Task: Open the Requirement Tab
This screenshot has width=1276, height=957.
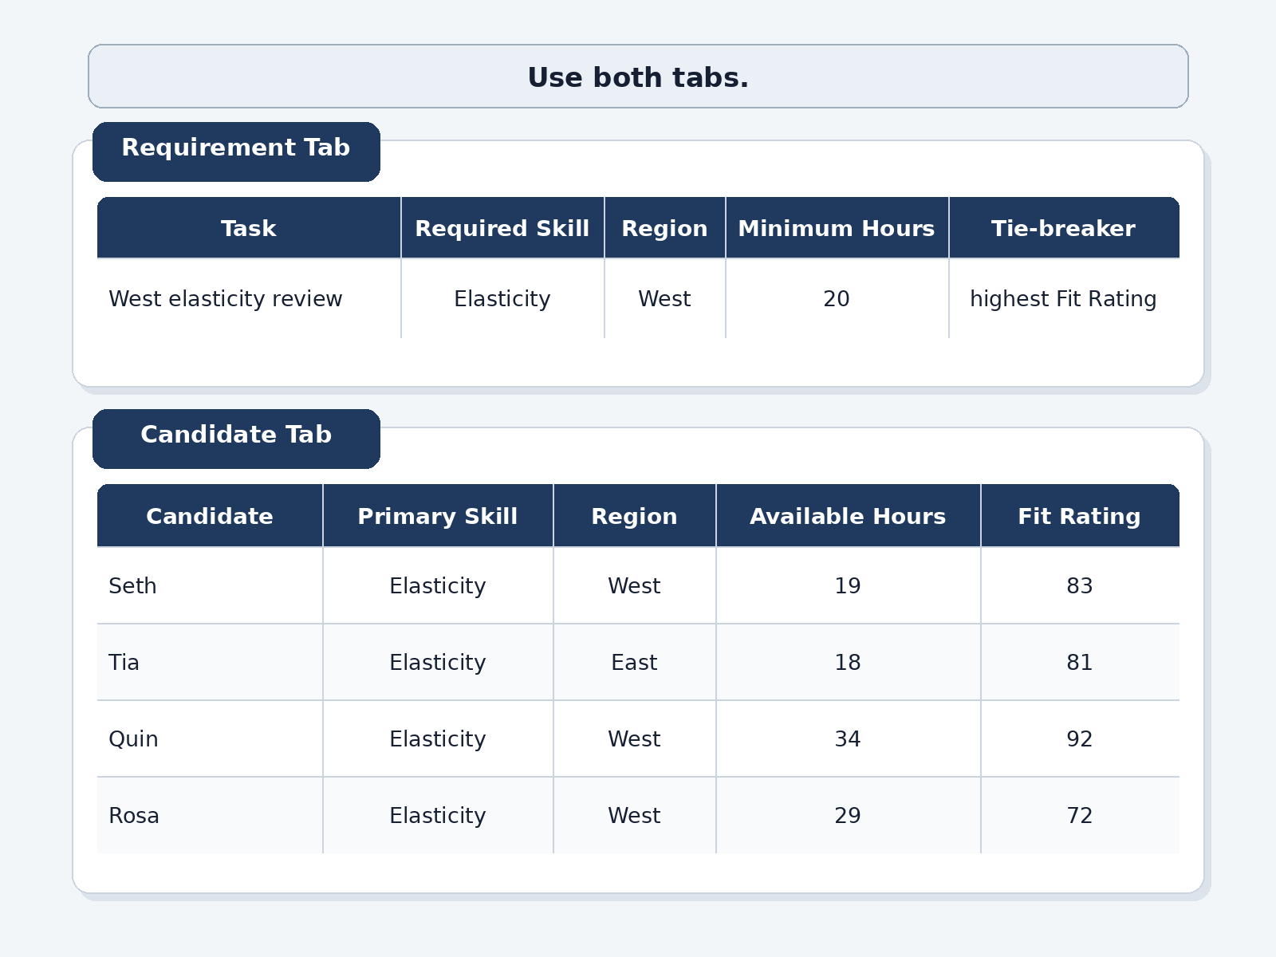Action: (x=236, y=152)
